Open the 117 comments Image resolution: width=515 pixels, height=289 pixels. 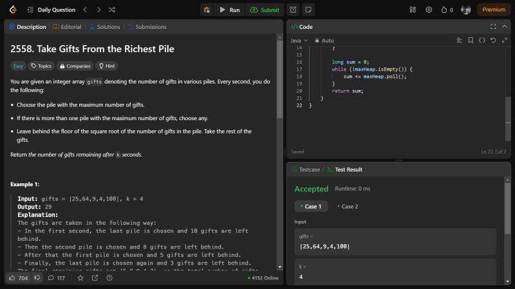pos(56,278)
